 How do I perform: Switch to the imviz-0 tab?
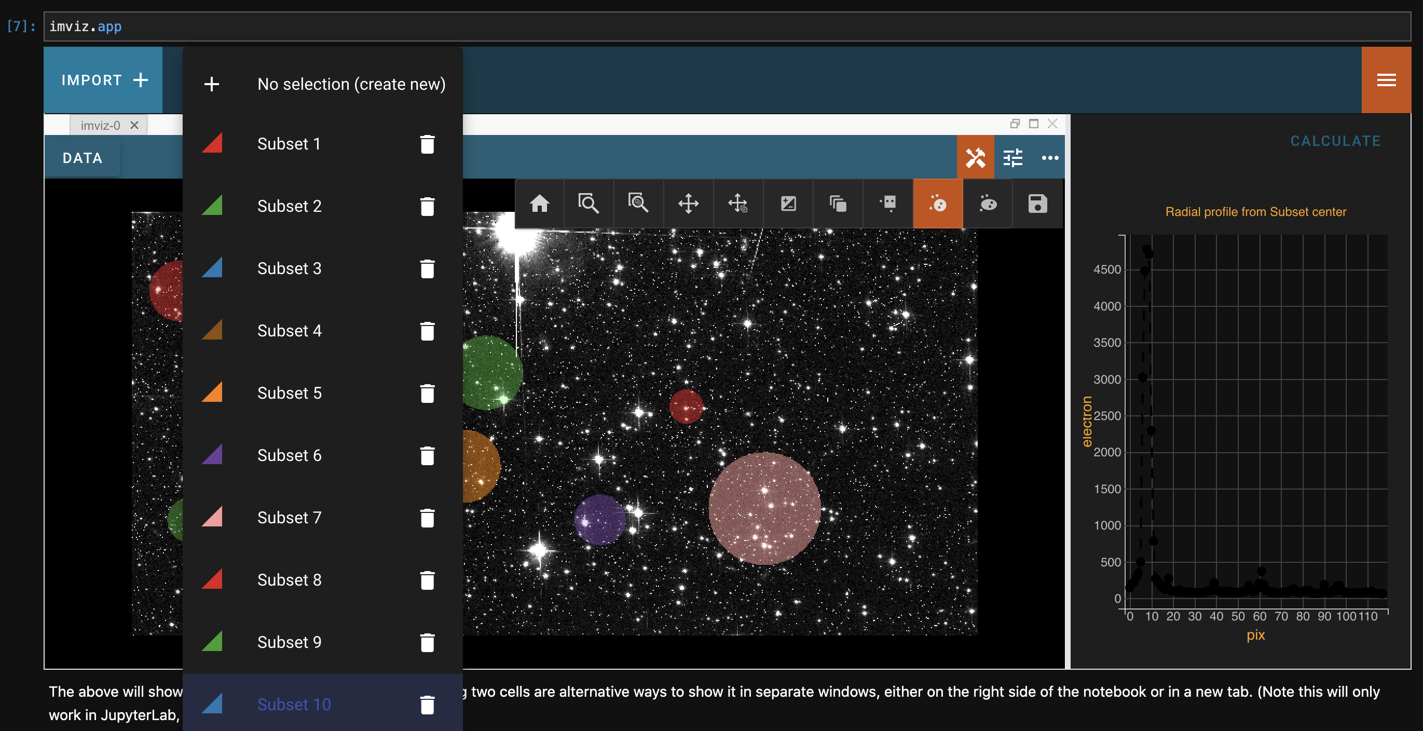pyautogui.click(x=101, y=125)
